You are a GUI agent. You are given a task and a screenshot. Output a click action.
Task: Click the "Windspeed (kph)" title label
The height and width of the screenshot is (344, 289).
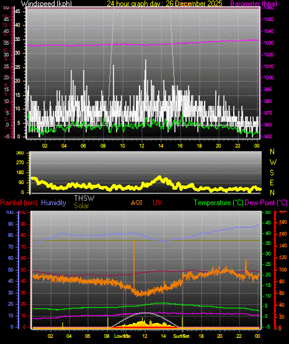(47, 4)
